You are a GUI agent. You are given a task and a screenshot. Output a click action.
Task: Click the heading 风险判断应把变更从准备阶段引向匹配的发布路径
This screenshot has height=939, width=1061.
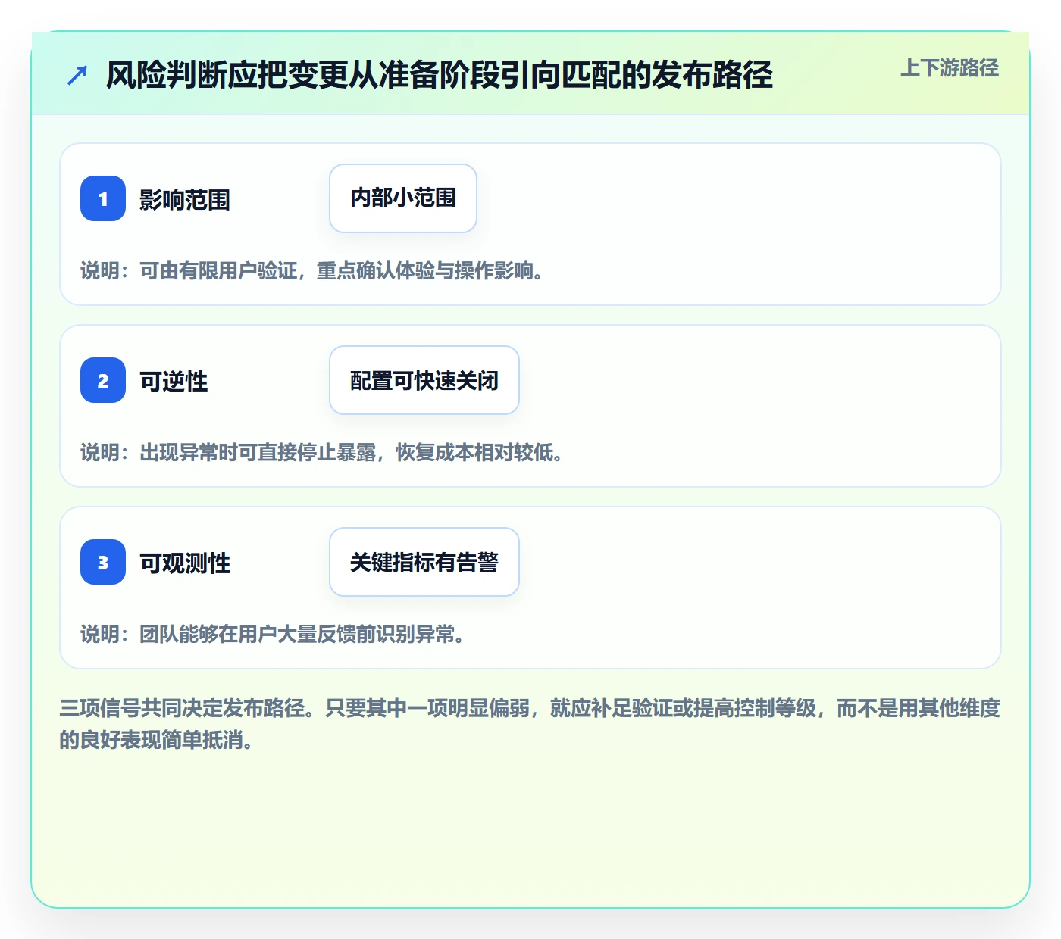click(440, 75)
